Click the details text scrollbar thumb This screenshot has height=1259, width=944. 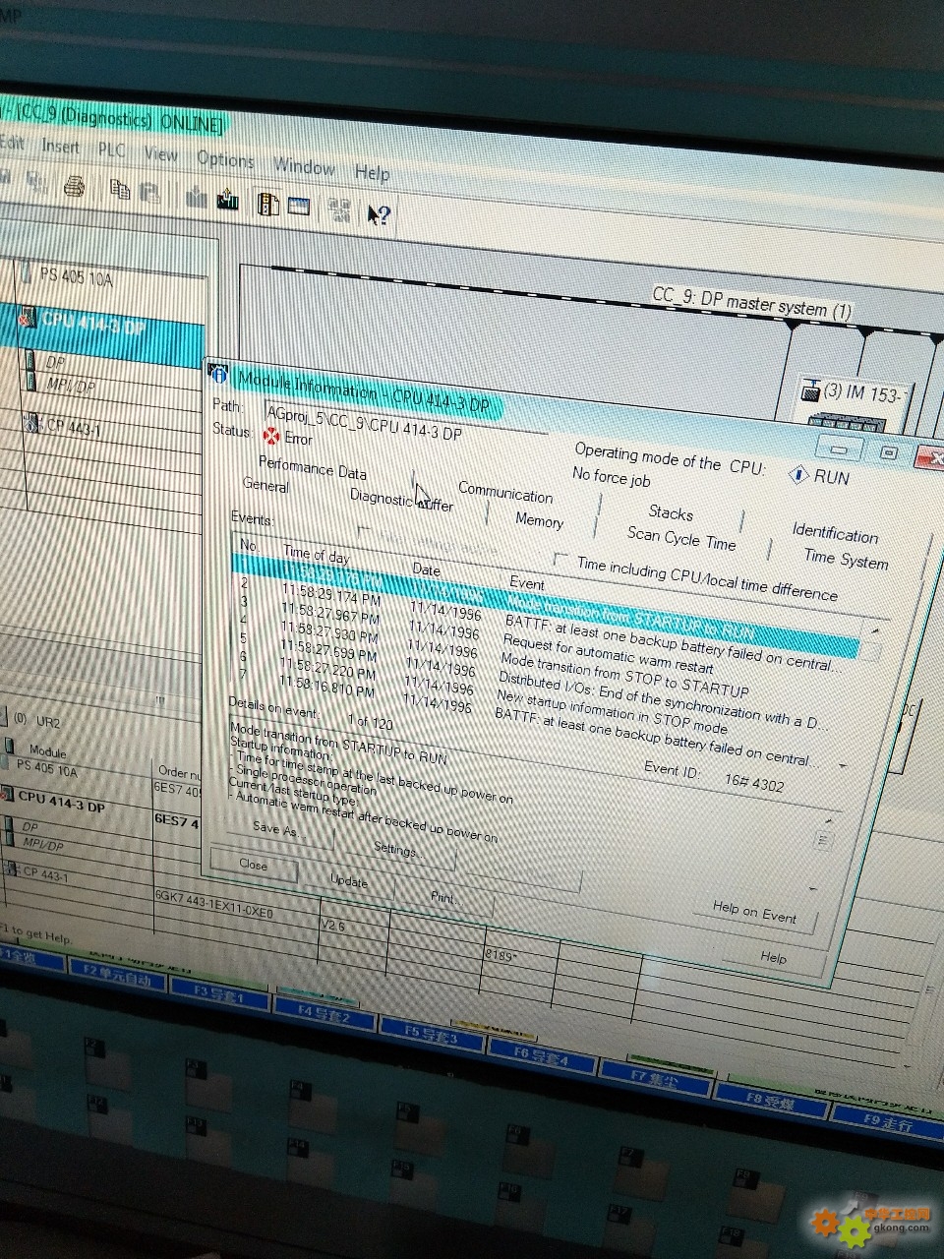823,842
